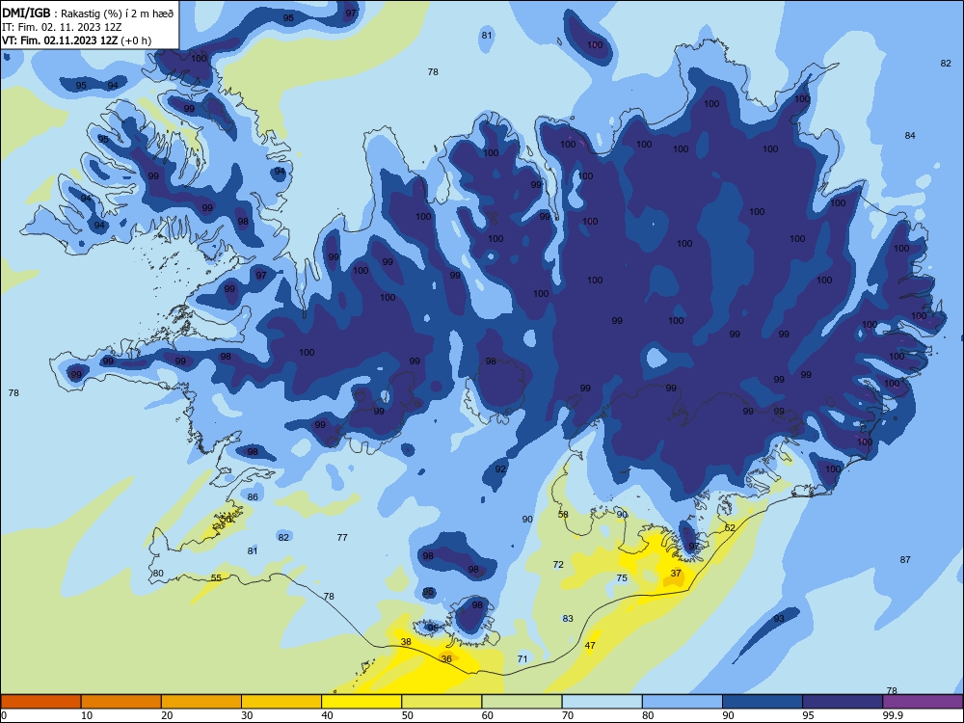Click the humidity value 55 on the map
Viewport: 964px width, 723px height.
[x=216, y=577]
